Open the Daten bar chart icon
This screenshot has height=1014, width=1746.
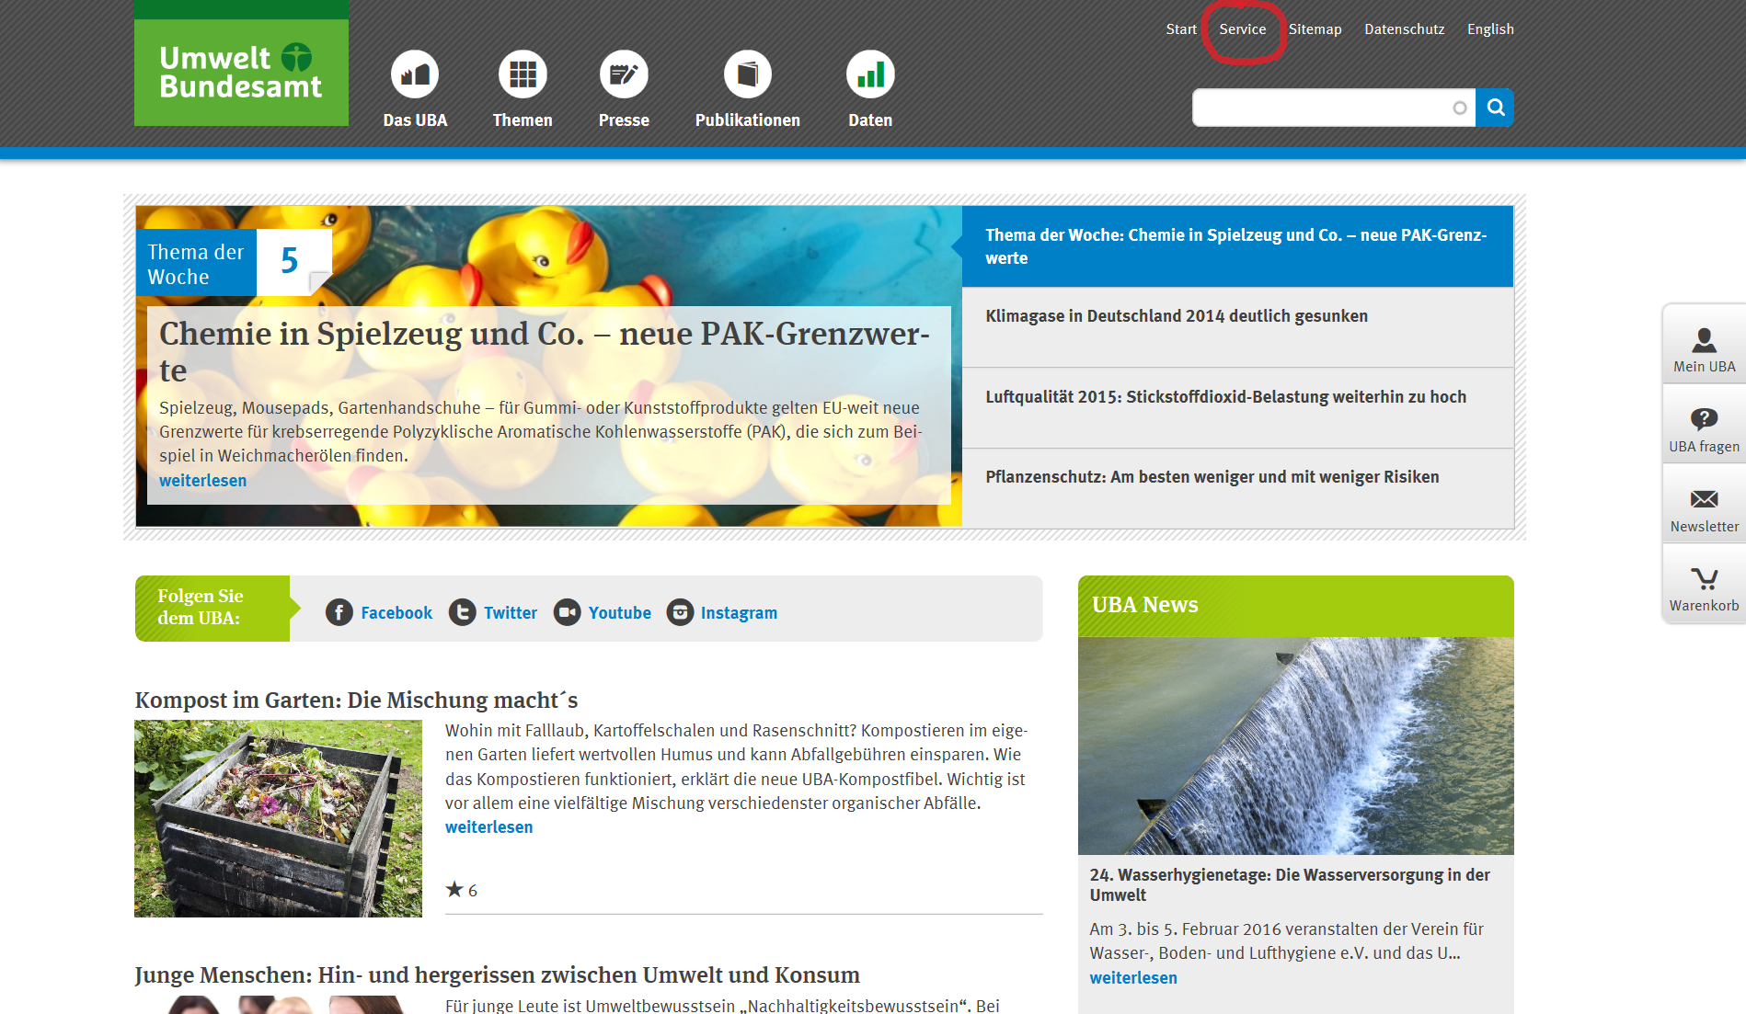pyautogui.click(x=870, y=74)
